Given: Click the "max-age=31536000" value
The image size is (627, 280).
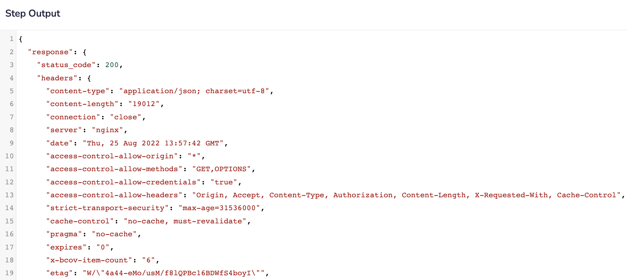Looking at the screenshot, I should [219, 208].
